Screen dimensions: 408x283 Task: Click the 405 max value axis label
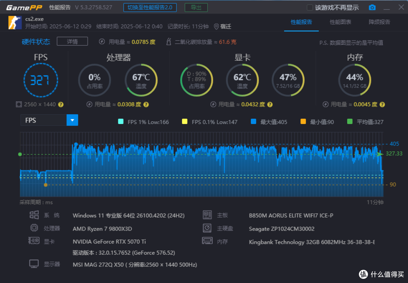coord(394,144)
